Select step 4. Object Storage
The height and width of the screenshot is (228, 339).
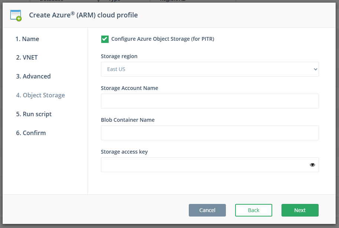coord(40,95)
